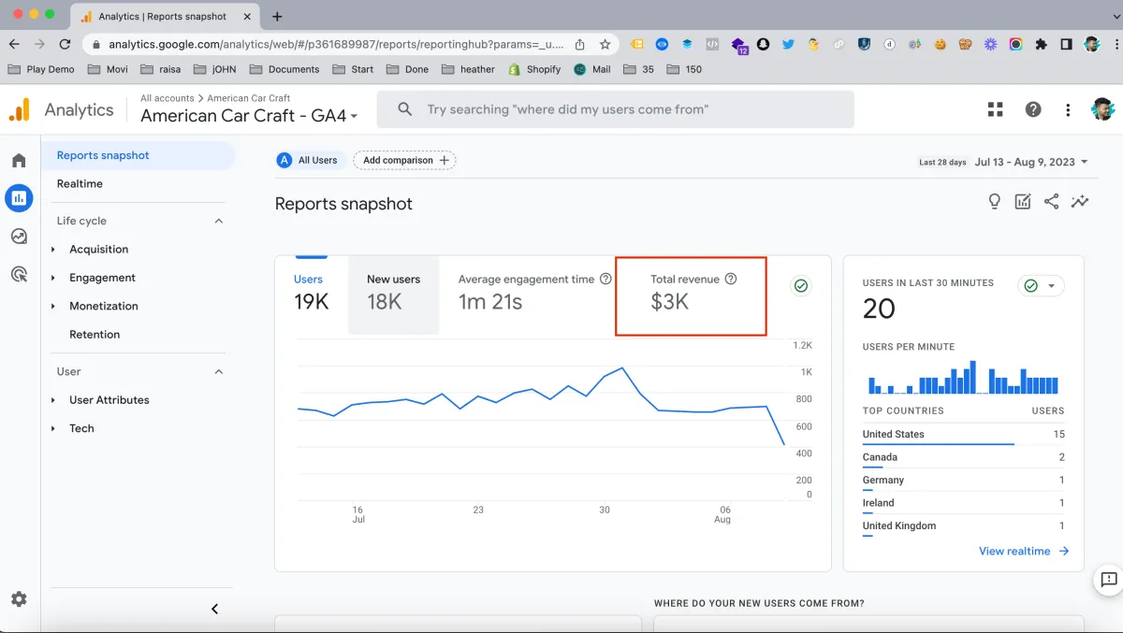Open the realtime card status dropdown arrow
The width and height of the screenshot is (1123, 633).
[1051, 286]
